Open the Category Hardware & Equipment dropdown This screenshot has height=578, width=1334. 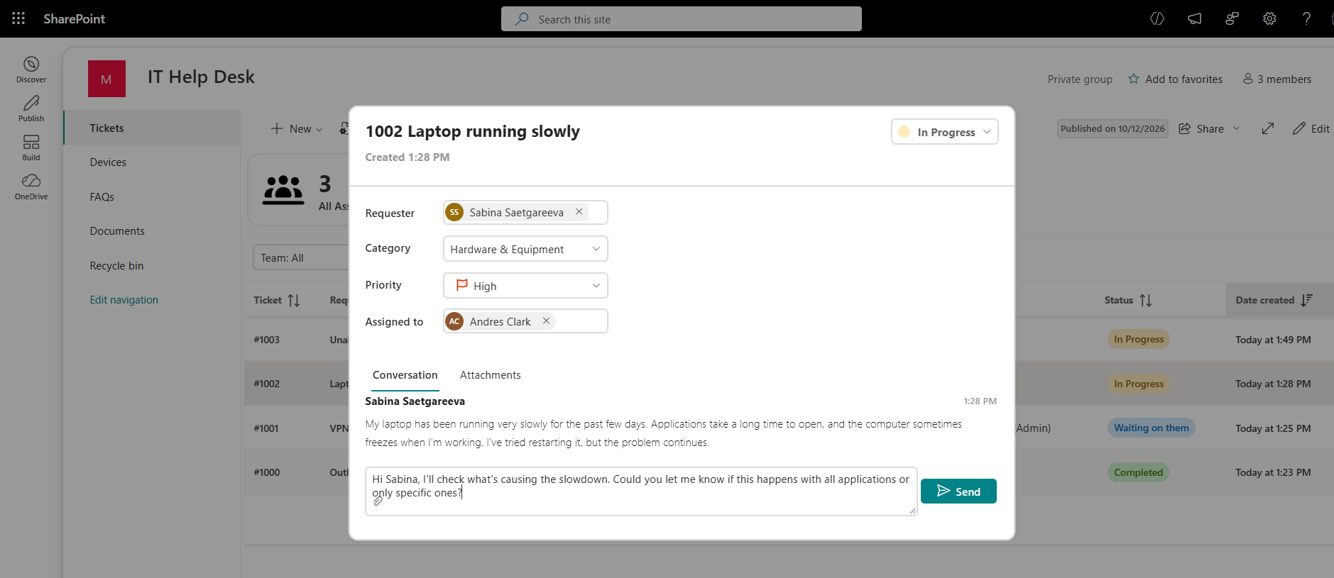pos(525,249)
